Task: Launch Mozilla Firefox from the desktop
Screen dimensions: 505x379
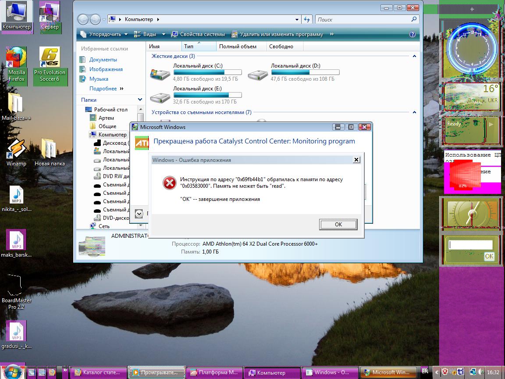Action: pyautogui.click(x=16, y=64)
